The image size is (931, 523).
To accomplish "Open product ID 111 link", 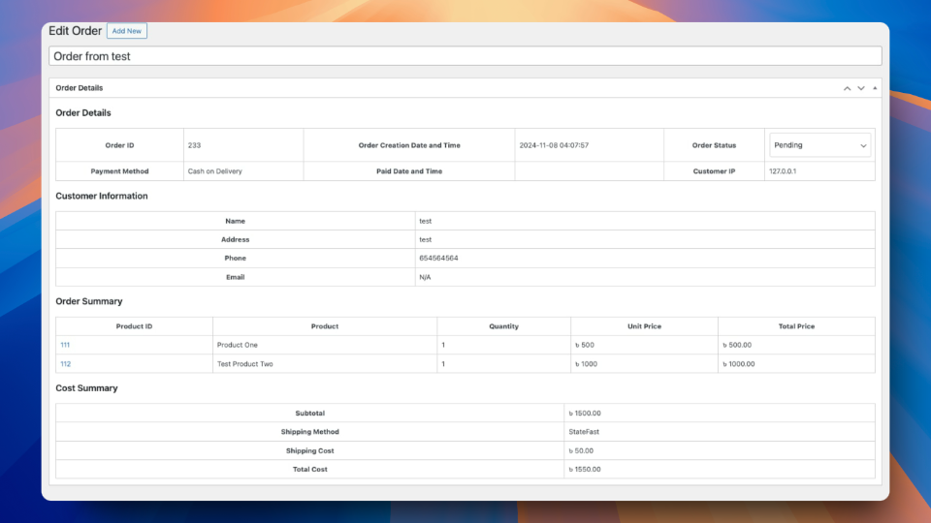I will tap(65, 345).
